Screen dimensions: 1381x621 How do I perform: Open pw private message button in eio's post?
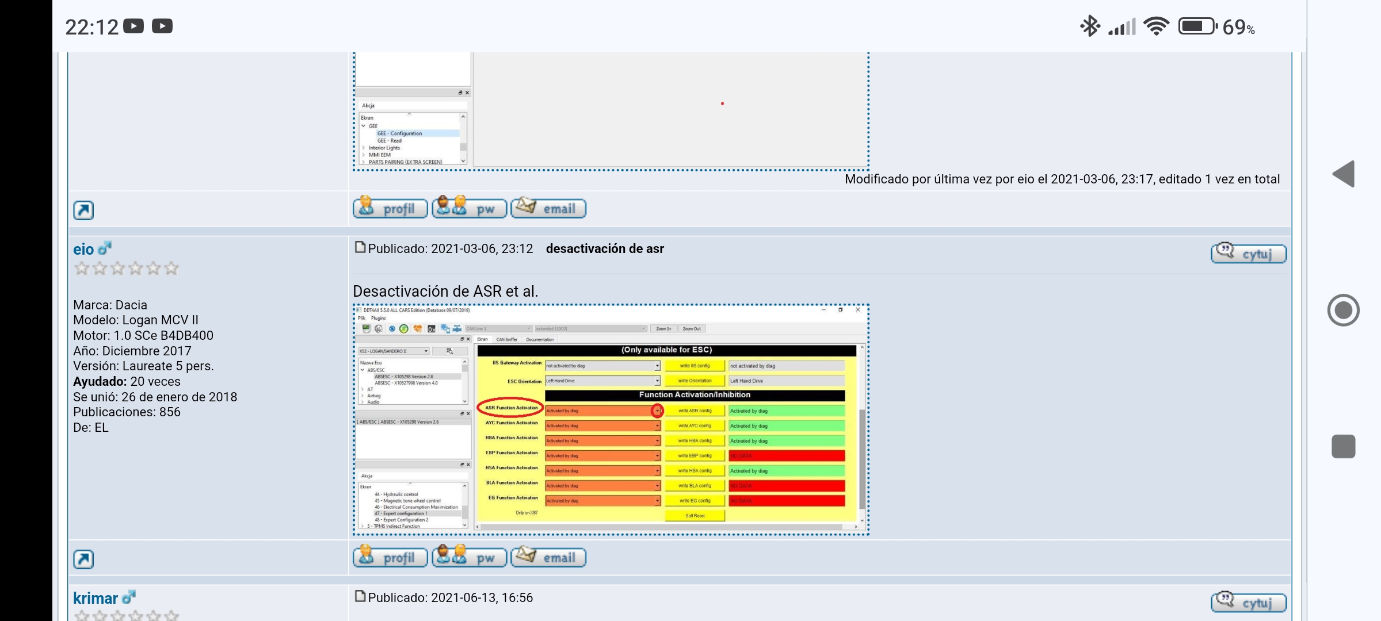(469, 557)
